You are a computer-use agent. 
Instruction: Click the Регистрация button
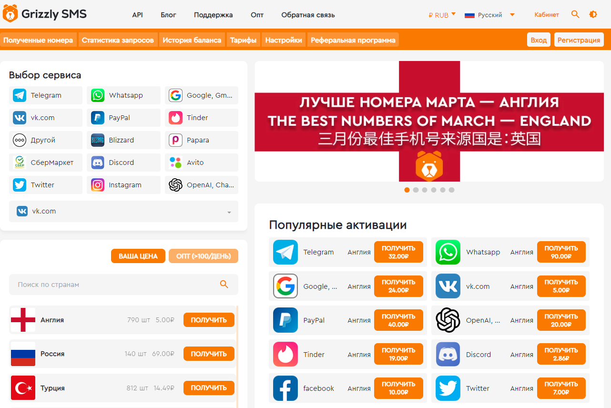tap(579, 40)
